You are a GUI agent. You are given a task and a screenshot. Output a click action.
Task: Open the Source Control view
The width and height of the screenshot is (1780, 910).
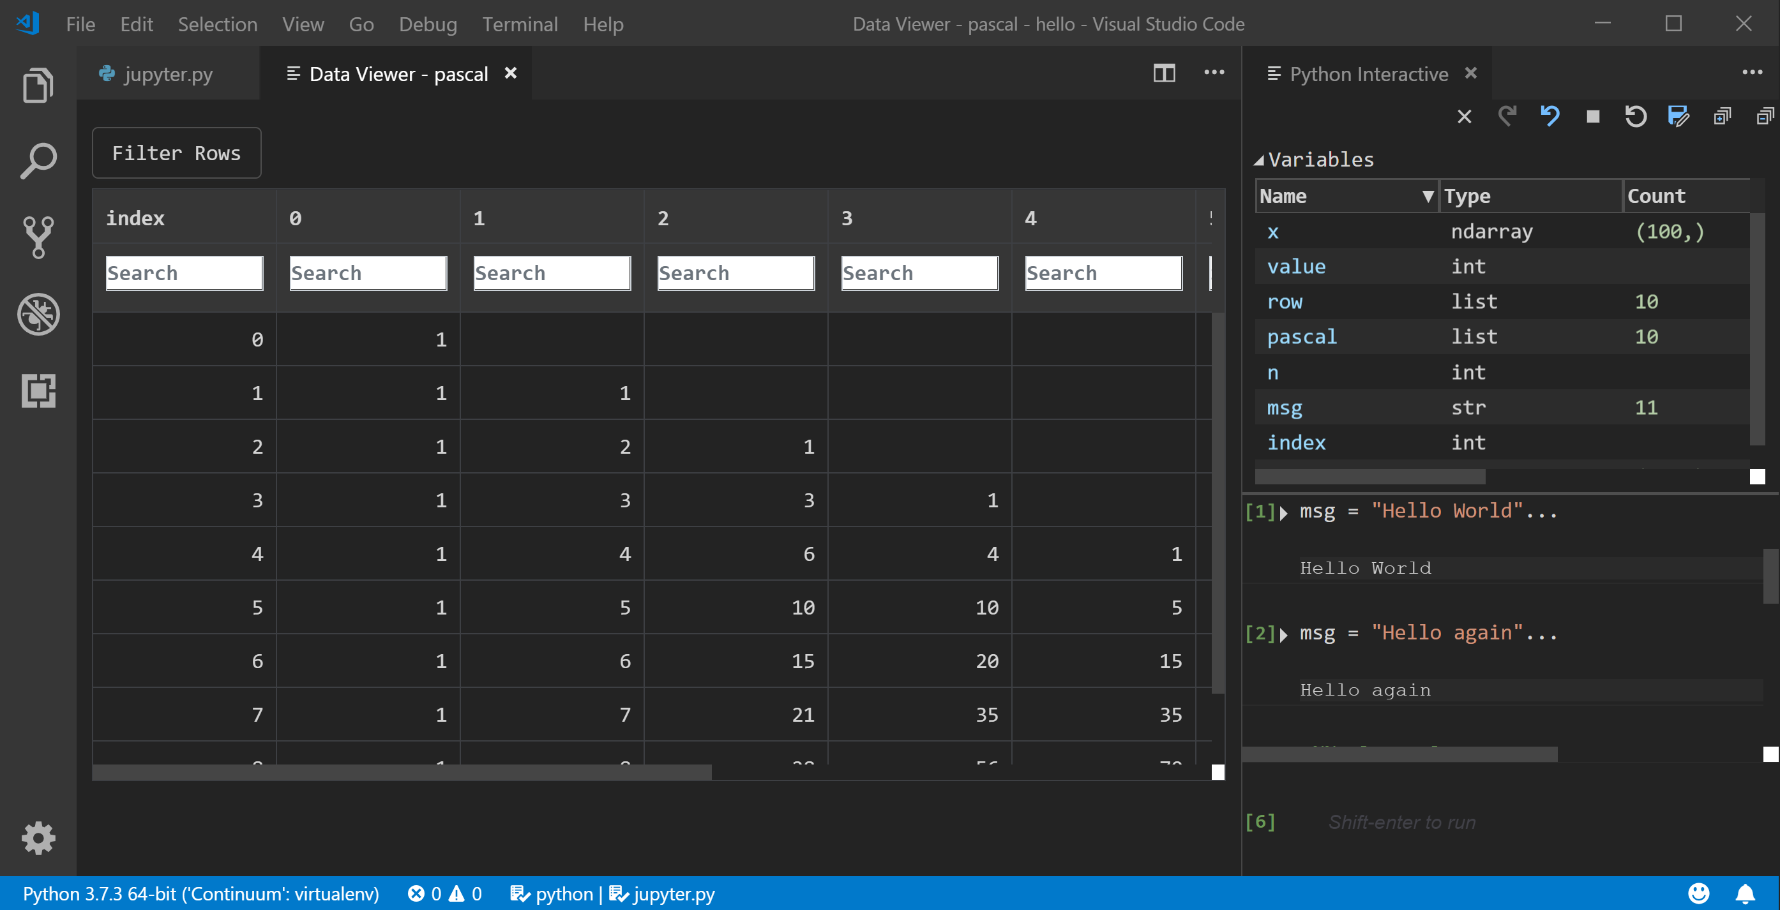38,238
